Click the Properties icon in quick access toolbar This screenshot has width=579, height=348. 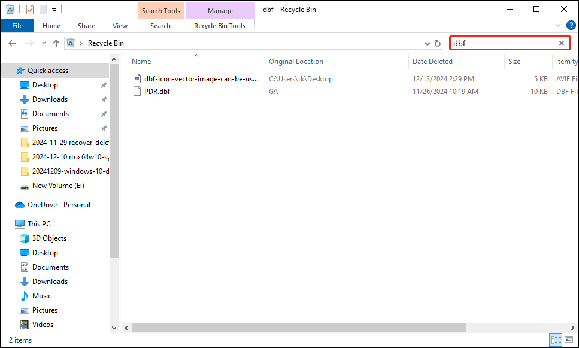30,10
